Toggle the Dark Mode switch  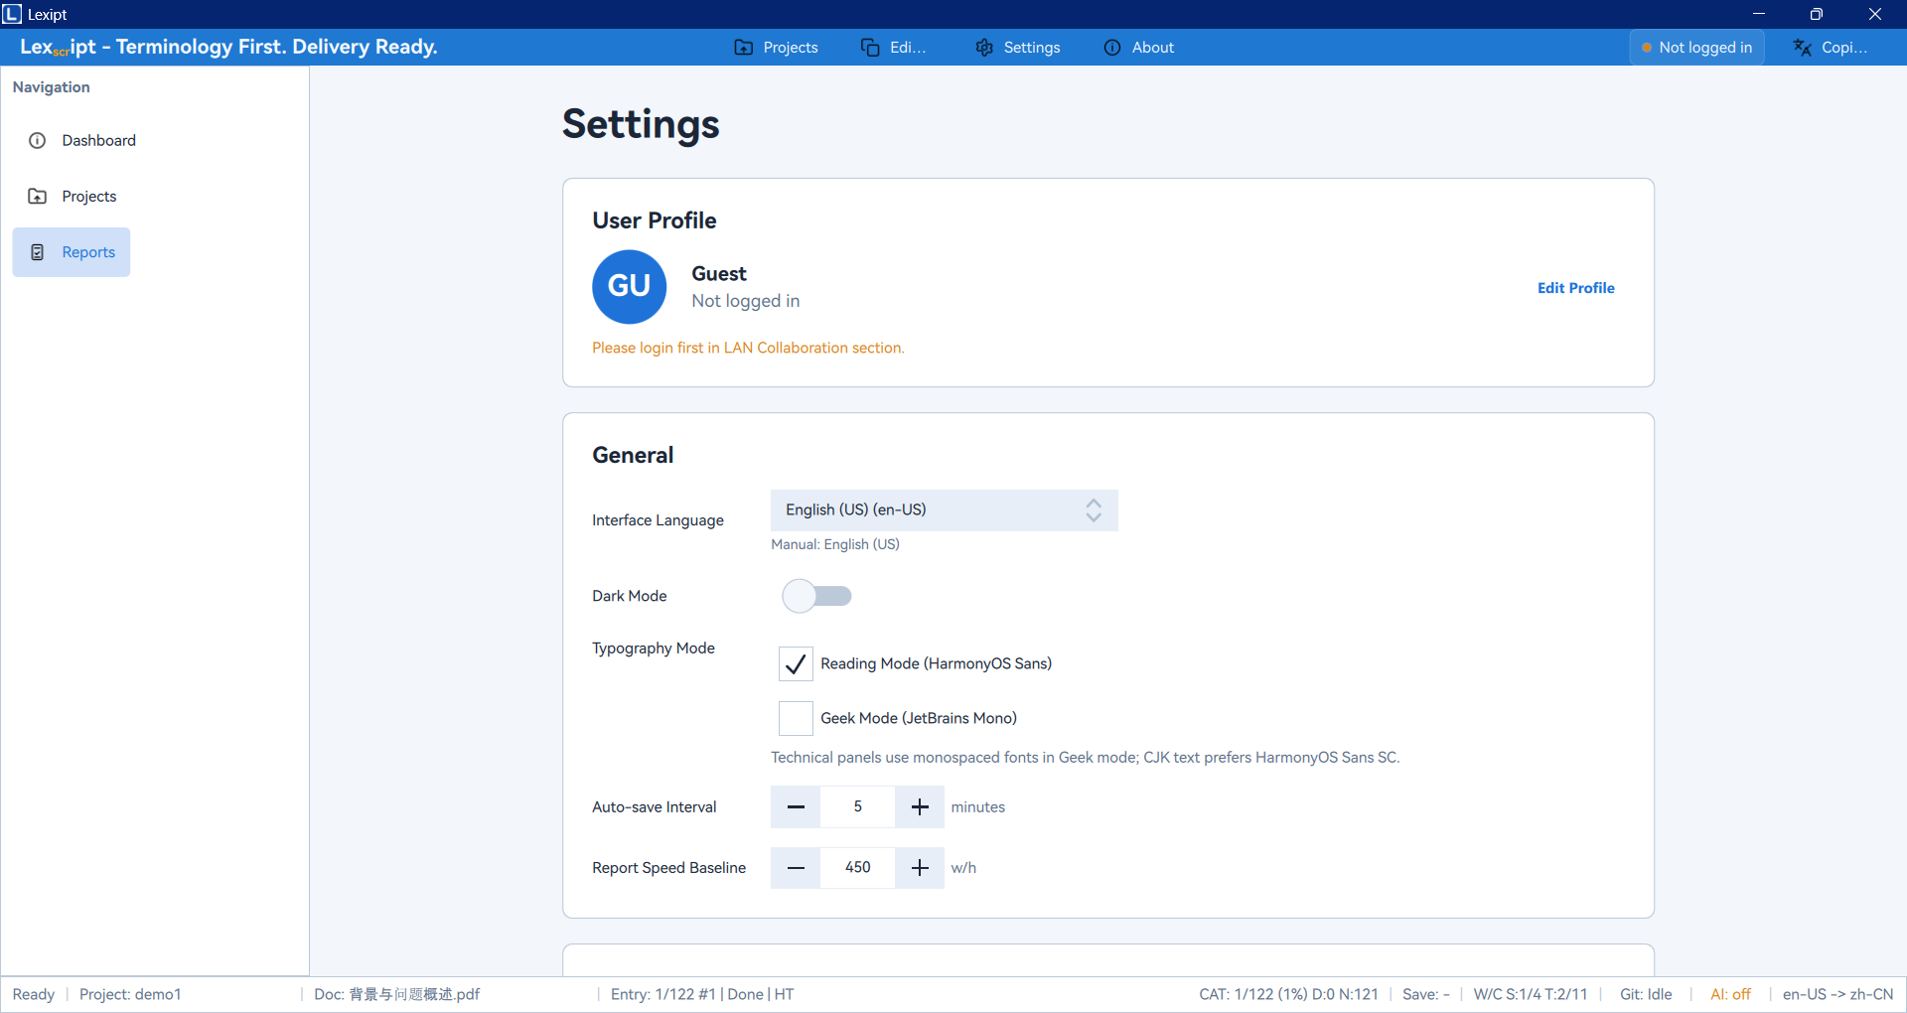click(816, 596)
